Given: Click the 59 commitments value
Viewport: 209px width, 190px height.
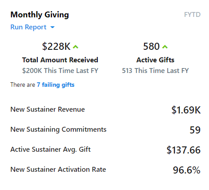Looking at the screenshot, I should 195,130.
